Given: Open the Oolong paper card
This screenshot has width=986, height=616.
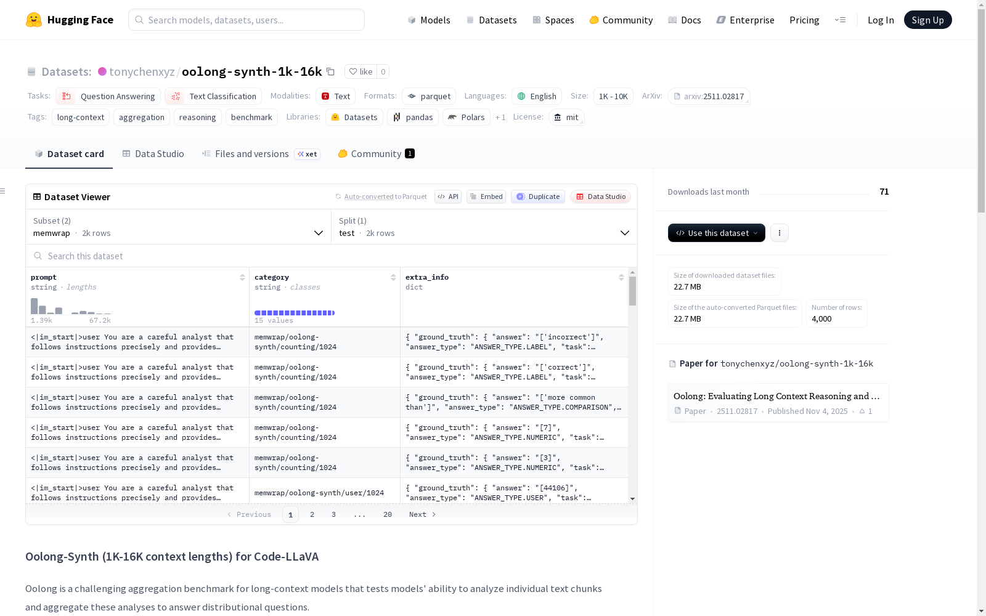Looking at the screenshot, I should 778,403.
